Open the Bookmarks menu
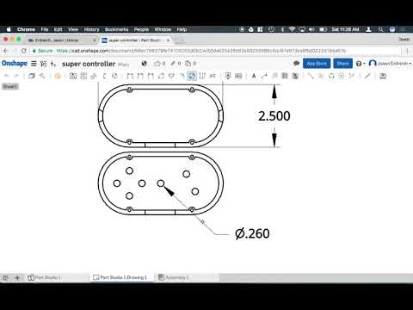413x310 pixels. click(x=116, y=29)
